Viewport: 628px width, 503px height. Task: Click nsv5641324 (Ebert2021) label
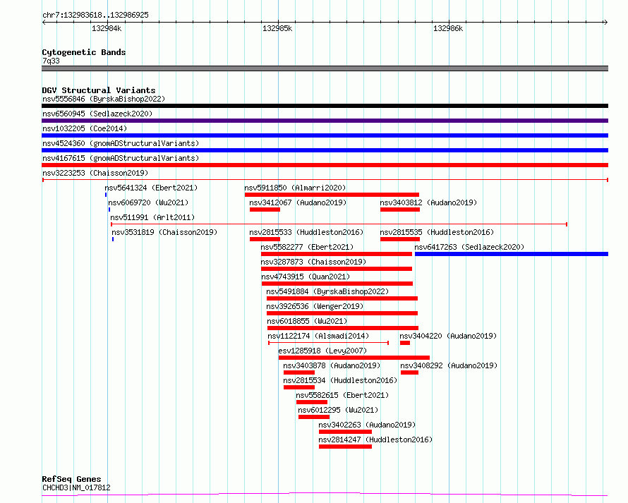151,188
